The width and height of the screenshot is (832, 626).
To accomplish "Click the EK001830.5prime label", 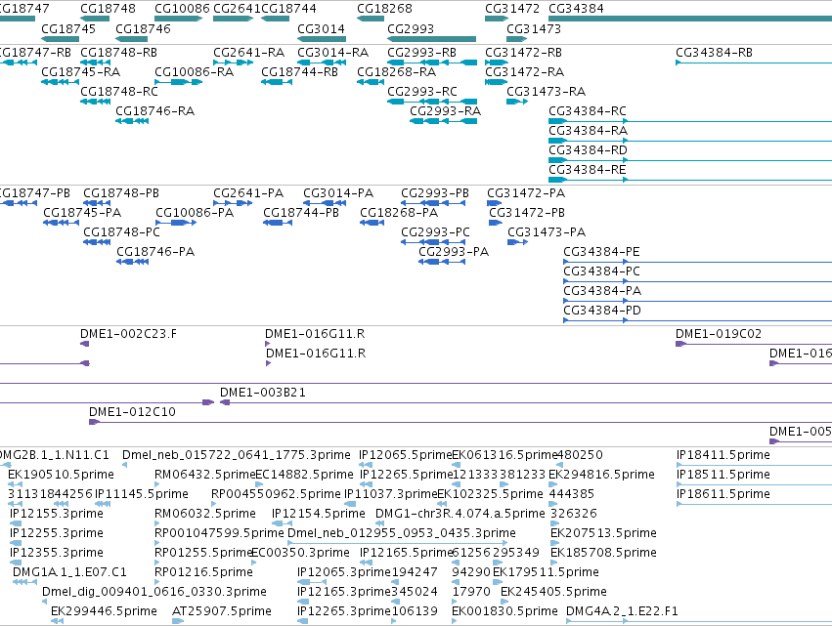I will point(504,611).
